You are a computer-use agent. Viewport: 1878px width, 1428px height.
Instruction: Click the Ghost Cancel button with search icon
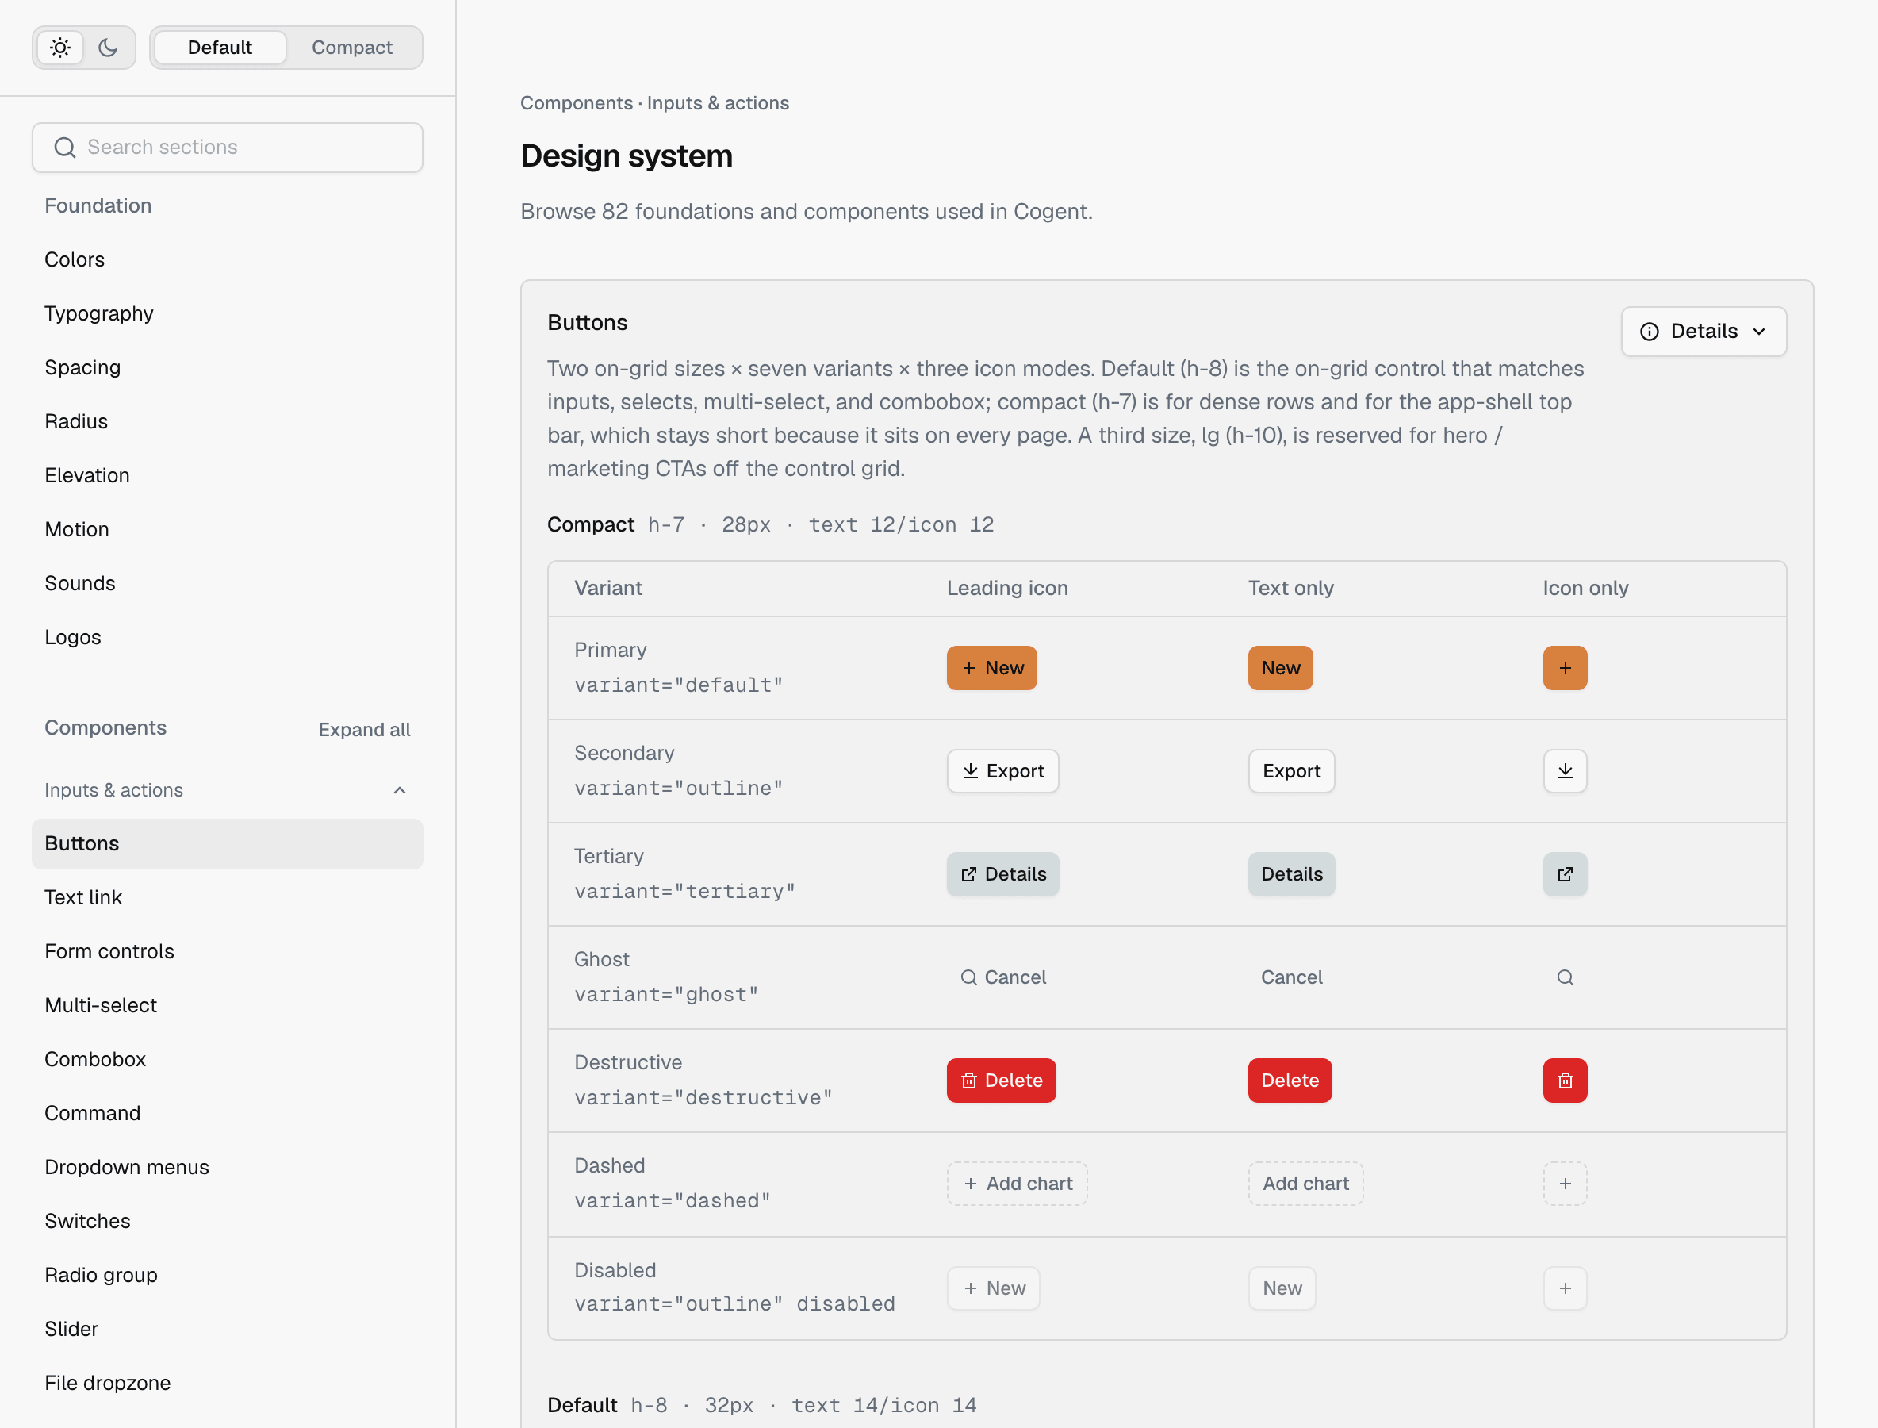1002,977
